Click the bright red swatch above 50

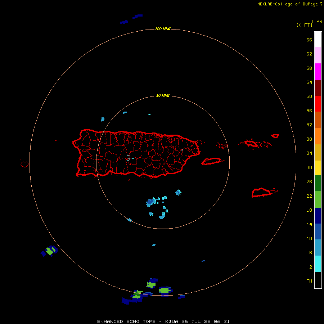pyautogui.click(x=318, y=104)
